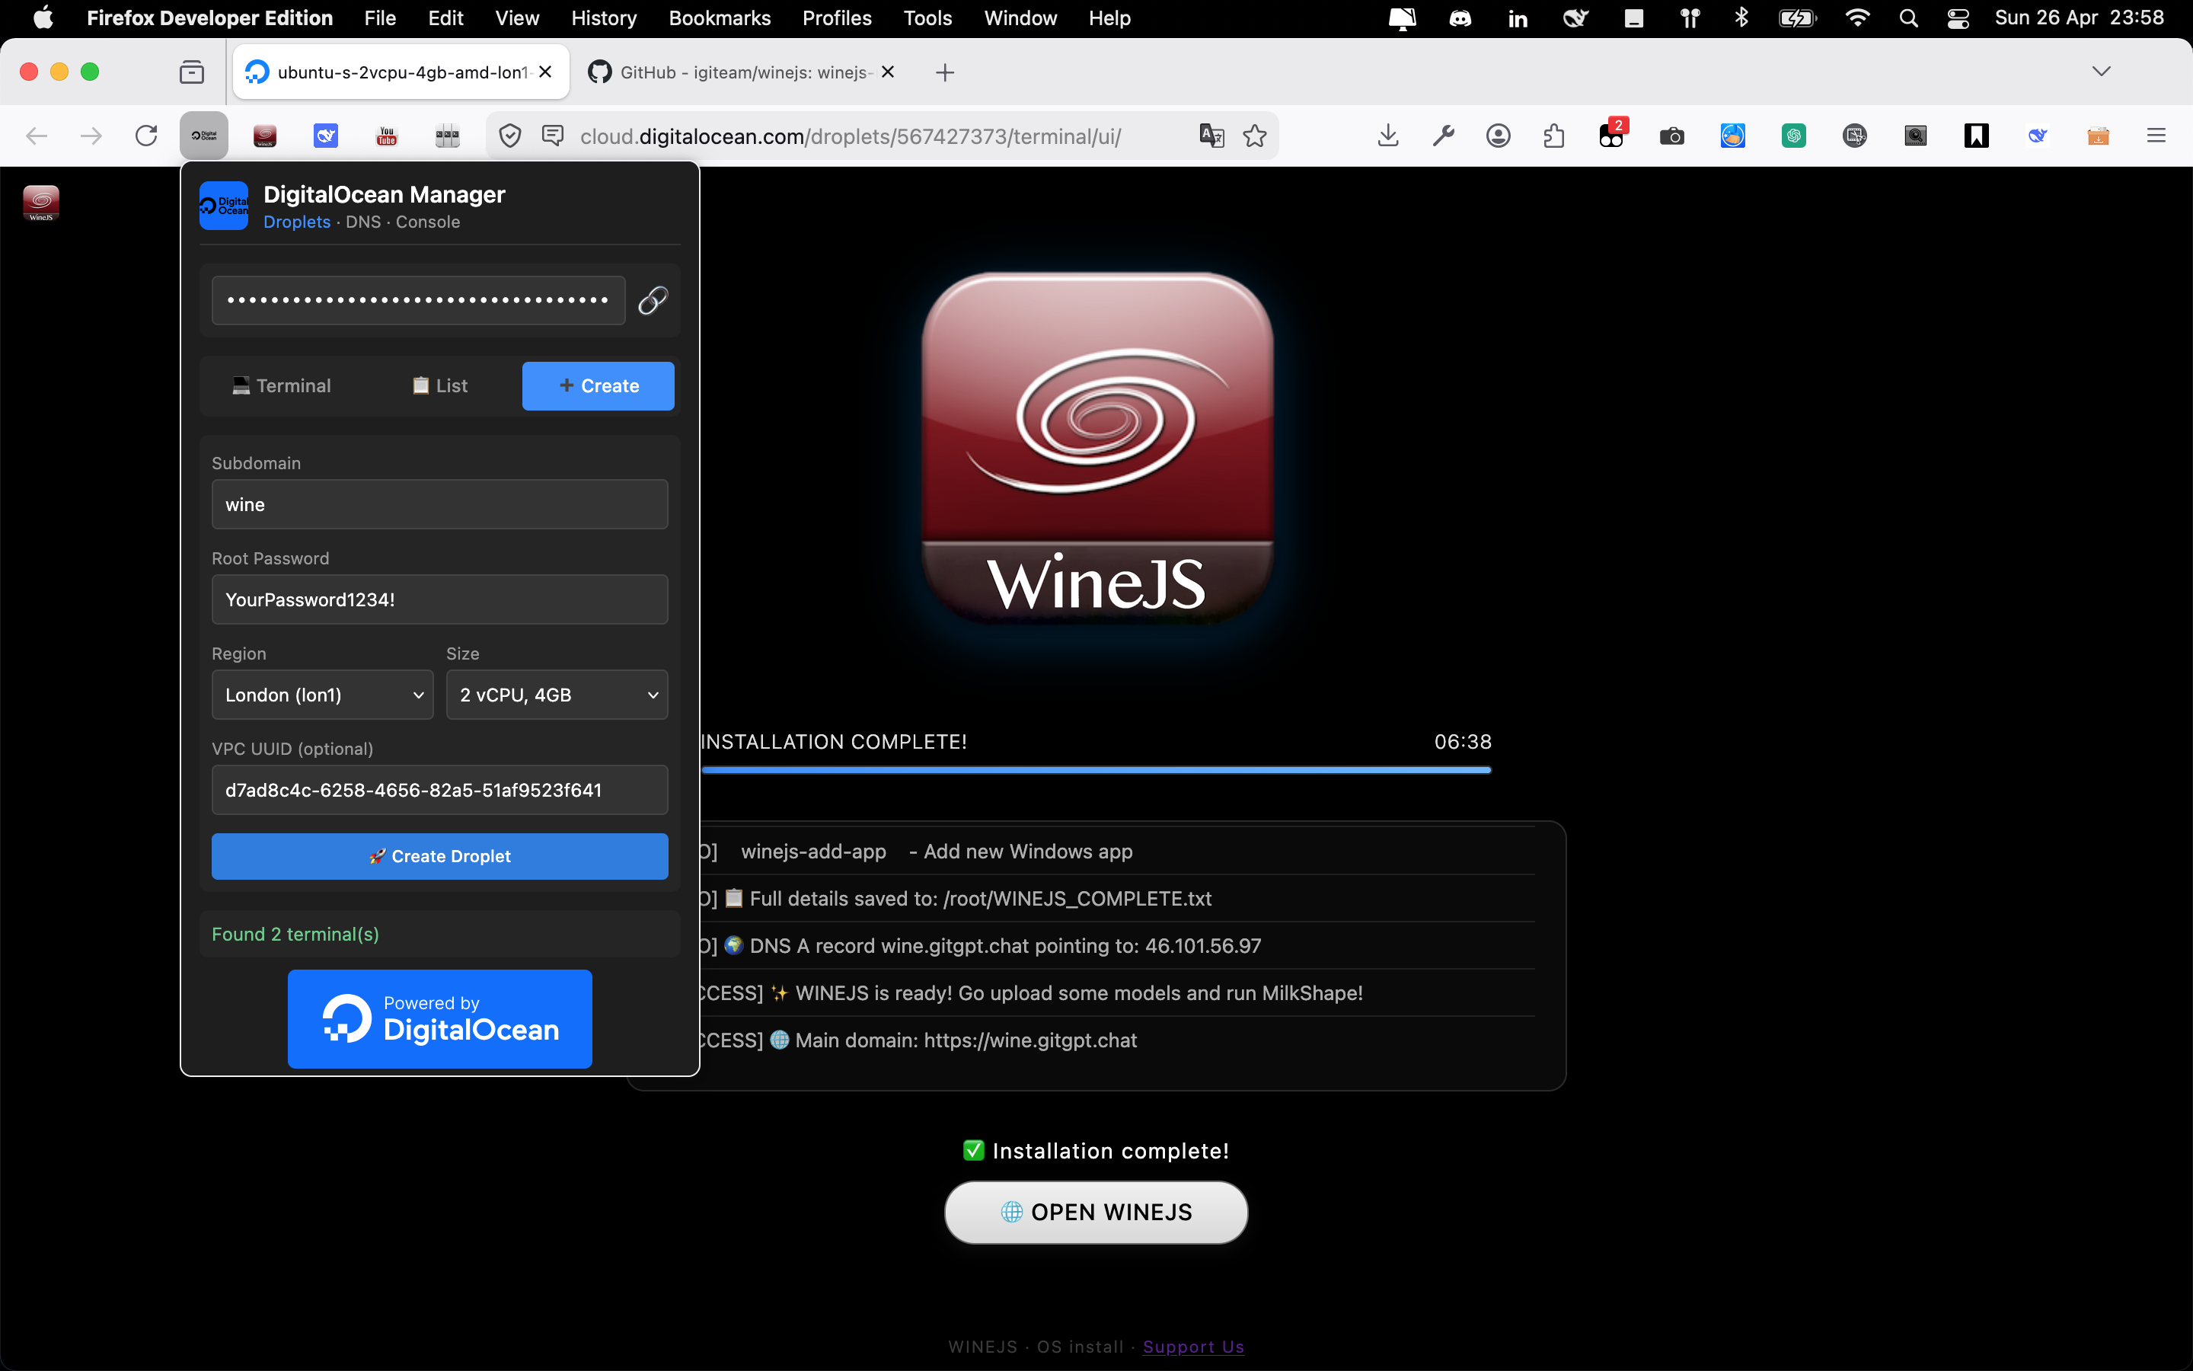Open macOS Control Center icon
Viewport: 2193px width, 1371px height.
1958,18
